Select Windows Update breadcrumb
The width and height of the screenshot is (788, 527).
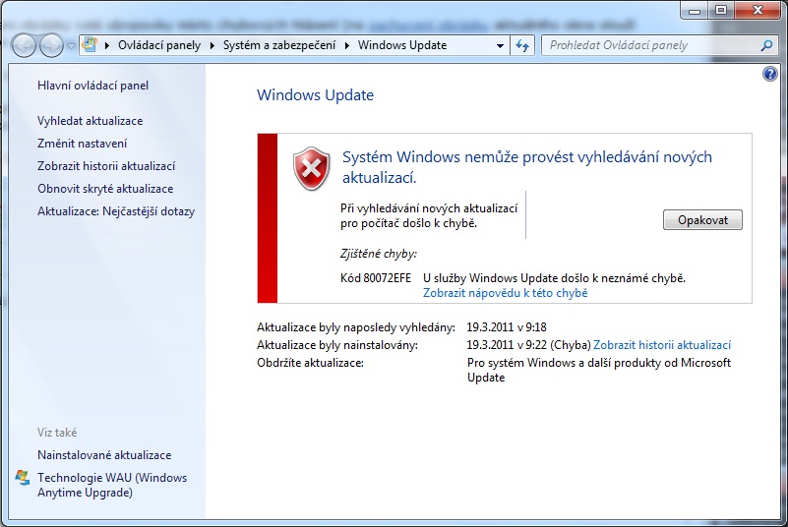[x=402, y=45]
